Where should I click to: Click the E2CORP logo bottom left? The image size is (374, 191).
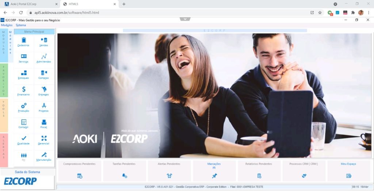(x=20, y=181)
